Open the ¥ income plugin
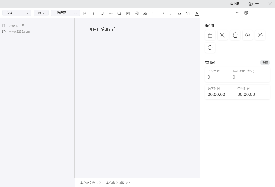 click(x=247, y=35)
